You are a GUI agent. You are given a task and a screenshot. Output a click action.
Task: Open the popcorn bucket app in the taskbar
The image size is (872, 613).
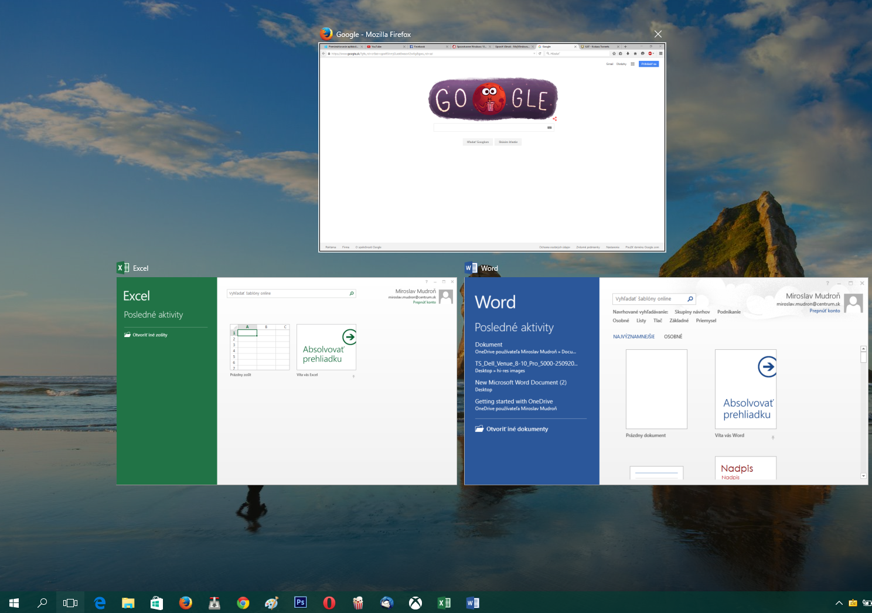coord(358,602)
